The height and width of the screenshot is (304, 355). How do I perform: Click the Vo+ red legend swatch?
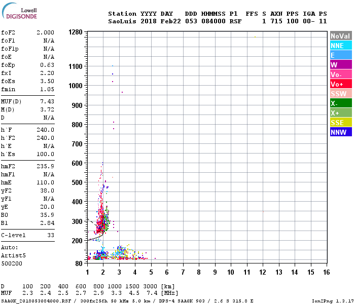click(341, 84)
